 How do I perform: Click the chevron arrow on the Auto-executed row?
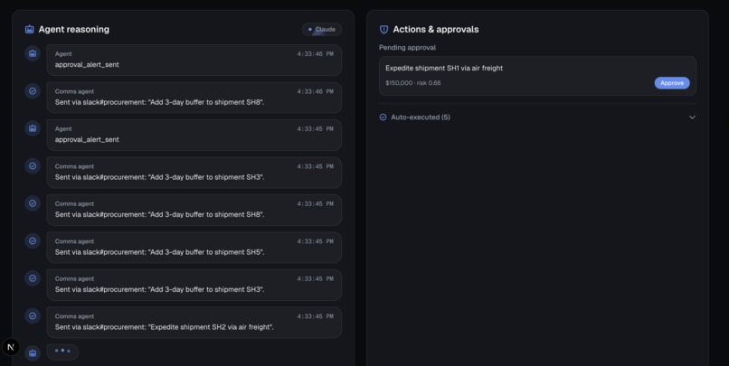[692, 117]
